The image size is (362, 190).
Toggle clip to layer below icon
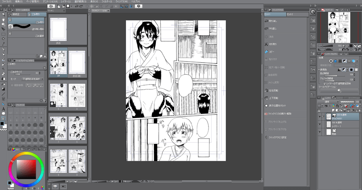[326, 106]
